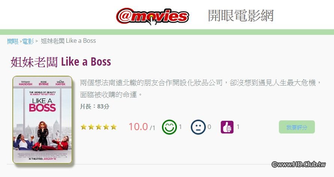The height and width of the screenshot is (177, 334).
Task: Click the green smiley face icon
Action: tap(169, 127)
